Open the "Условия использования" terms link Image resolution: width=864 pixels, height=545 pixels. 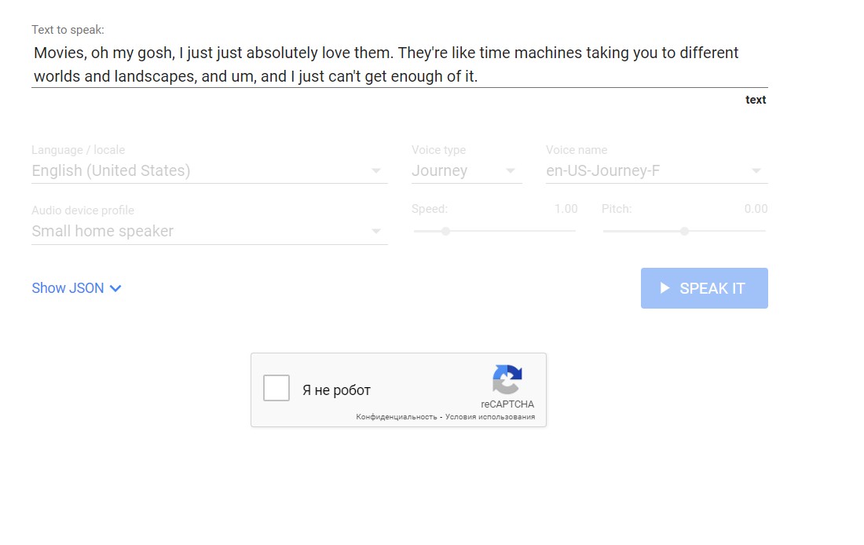click(x=490, y=417)
